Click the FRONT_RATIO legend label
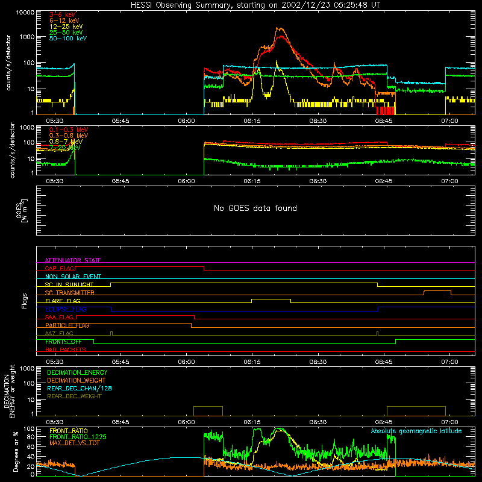 coord(69,431)
